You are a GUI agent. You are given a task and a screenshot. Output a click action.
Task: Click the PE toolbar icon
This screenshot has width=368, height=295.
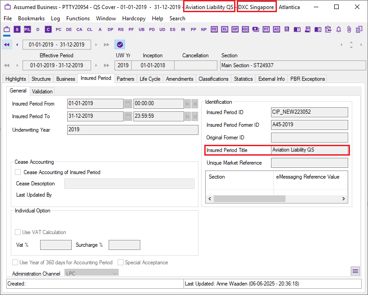coord(214,29)
